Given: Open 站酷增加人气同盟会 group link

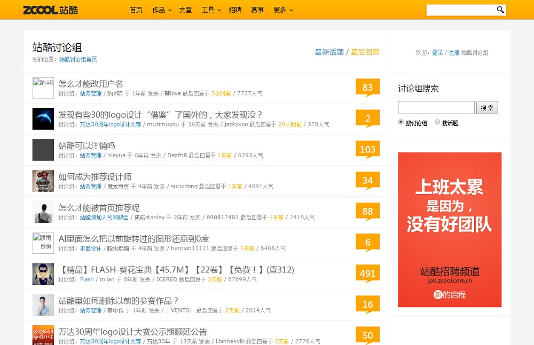Looking at the screenshot, I should coord(104,218).
